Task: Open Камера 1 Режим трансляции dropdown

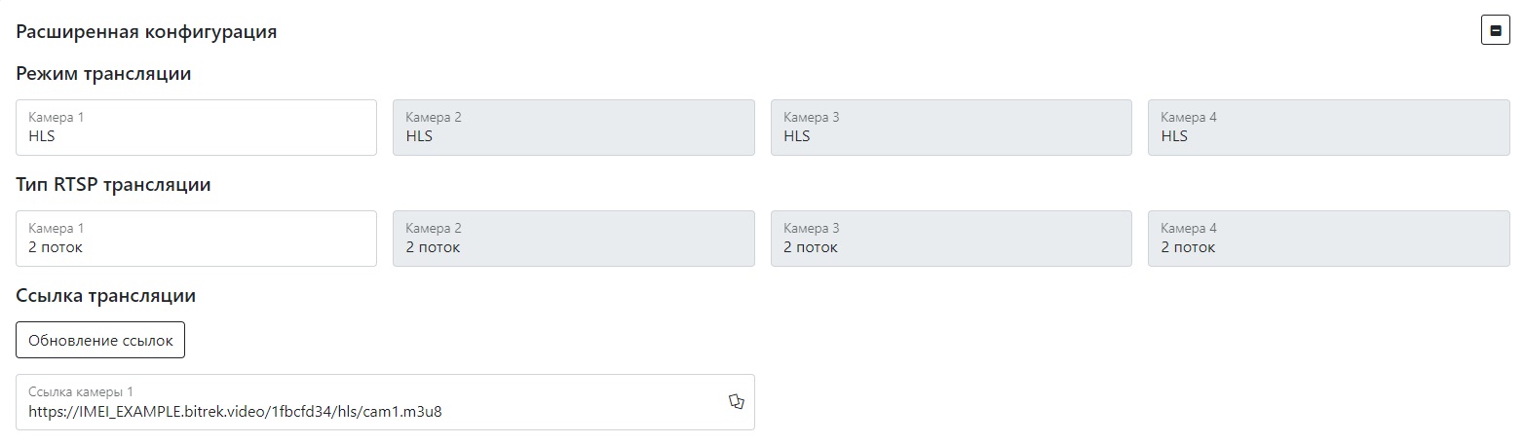Action: coord(196,128)
